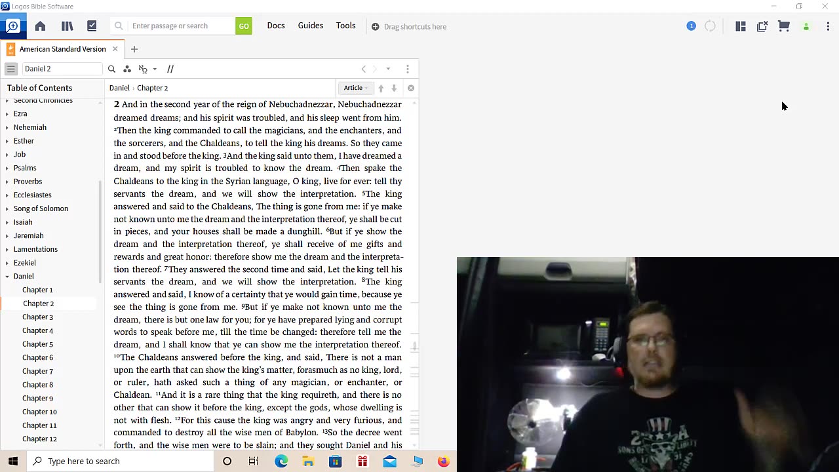Open the Tools menu
This screenshot has width=839, height=472.
click(346, 26)
